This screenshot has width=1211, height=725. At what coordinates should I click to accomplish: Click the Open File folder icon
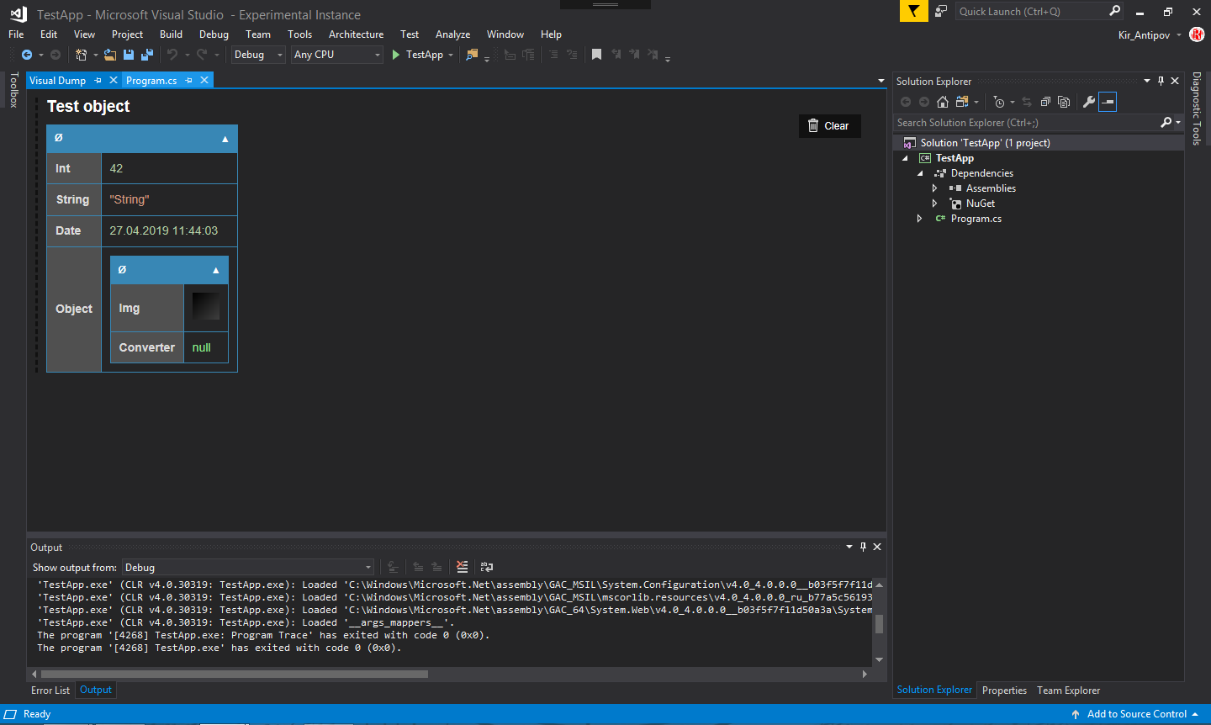point(110,55)
